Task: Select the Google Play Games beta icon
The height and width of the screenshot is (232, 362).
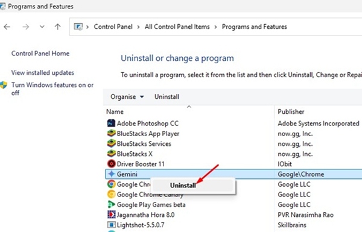Action: tap(111, 204)
